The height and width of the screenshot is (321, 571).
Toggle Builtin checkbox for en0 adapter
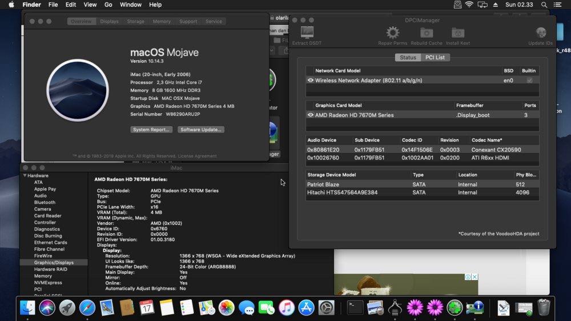pyautogui.click(x=529, y=80)
